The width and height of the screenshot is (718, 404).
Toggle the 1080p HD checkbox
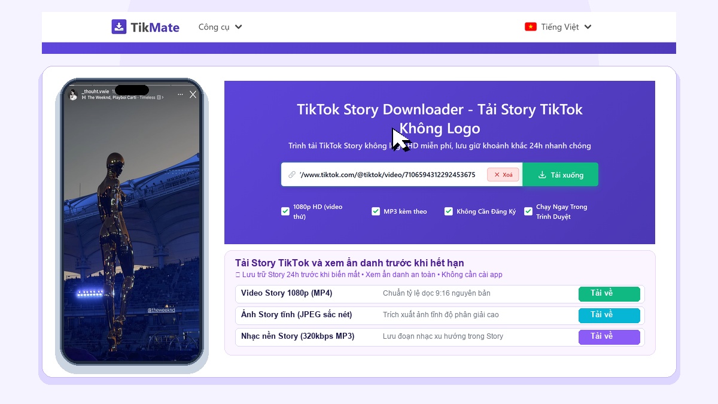click(x=285, y=211)
